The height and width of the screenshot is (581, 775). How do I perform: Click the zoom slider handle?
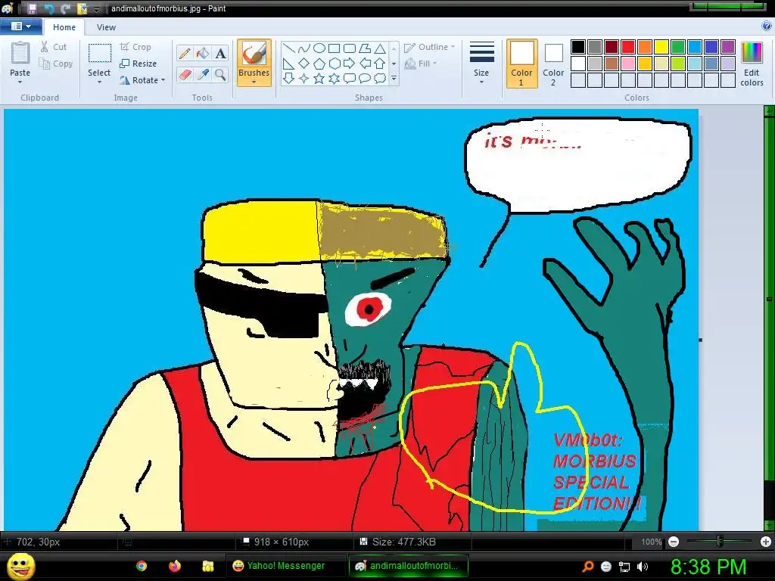coord(721,542)
